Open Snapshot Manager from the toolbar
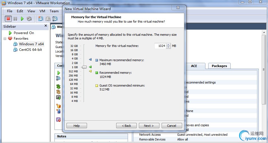Viewport: 268px width, 143px height. (55, 19)
